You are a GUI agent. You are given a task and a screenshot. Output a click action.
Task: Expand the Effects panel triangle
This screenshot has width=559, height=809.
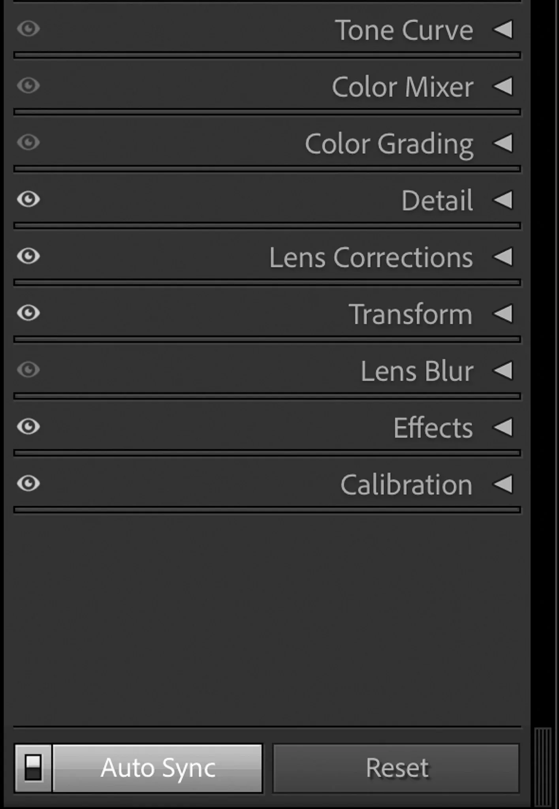coord(503,427)
